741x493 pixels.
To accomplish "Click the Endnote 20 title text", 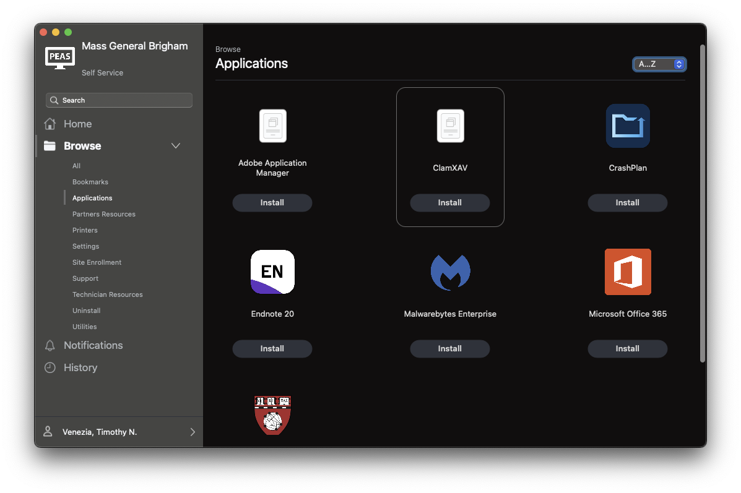I will click(272, 314).
